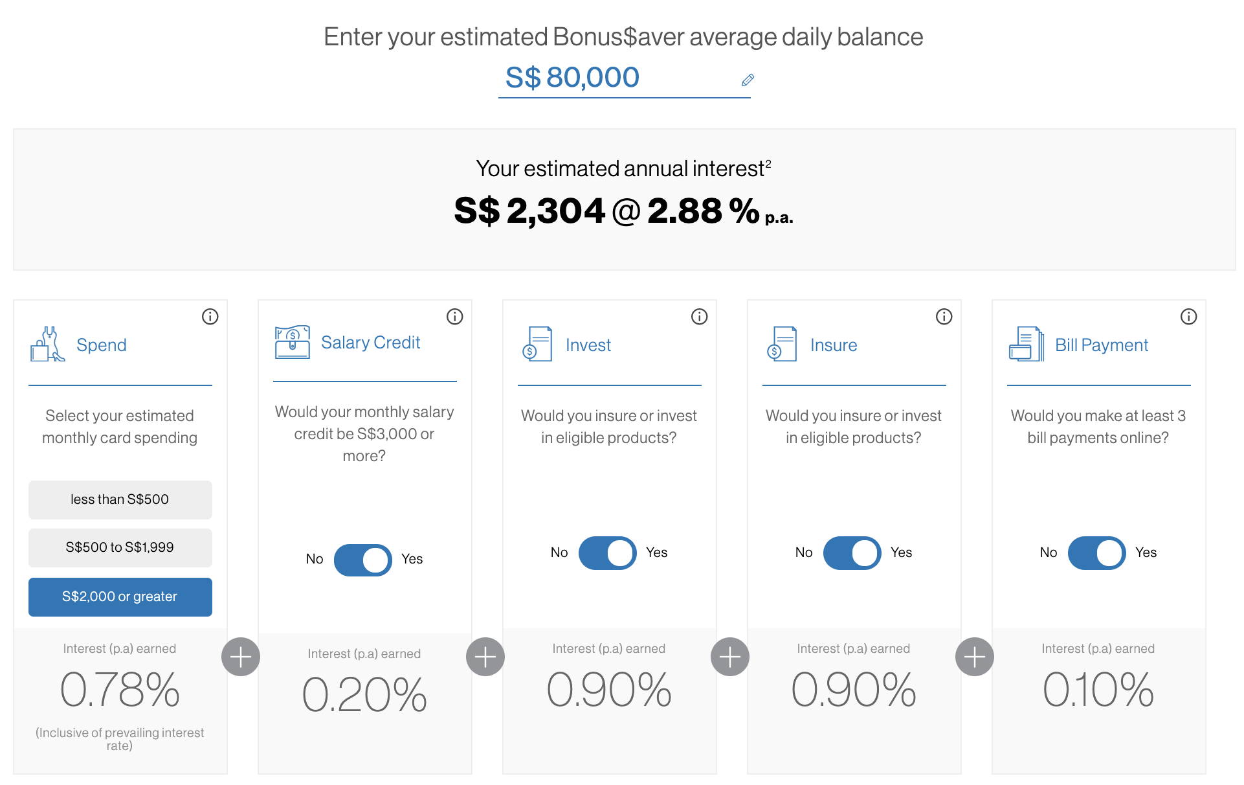Open the Salary Credit info icon

[x=455, y=317]
